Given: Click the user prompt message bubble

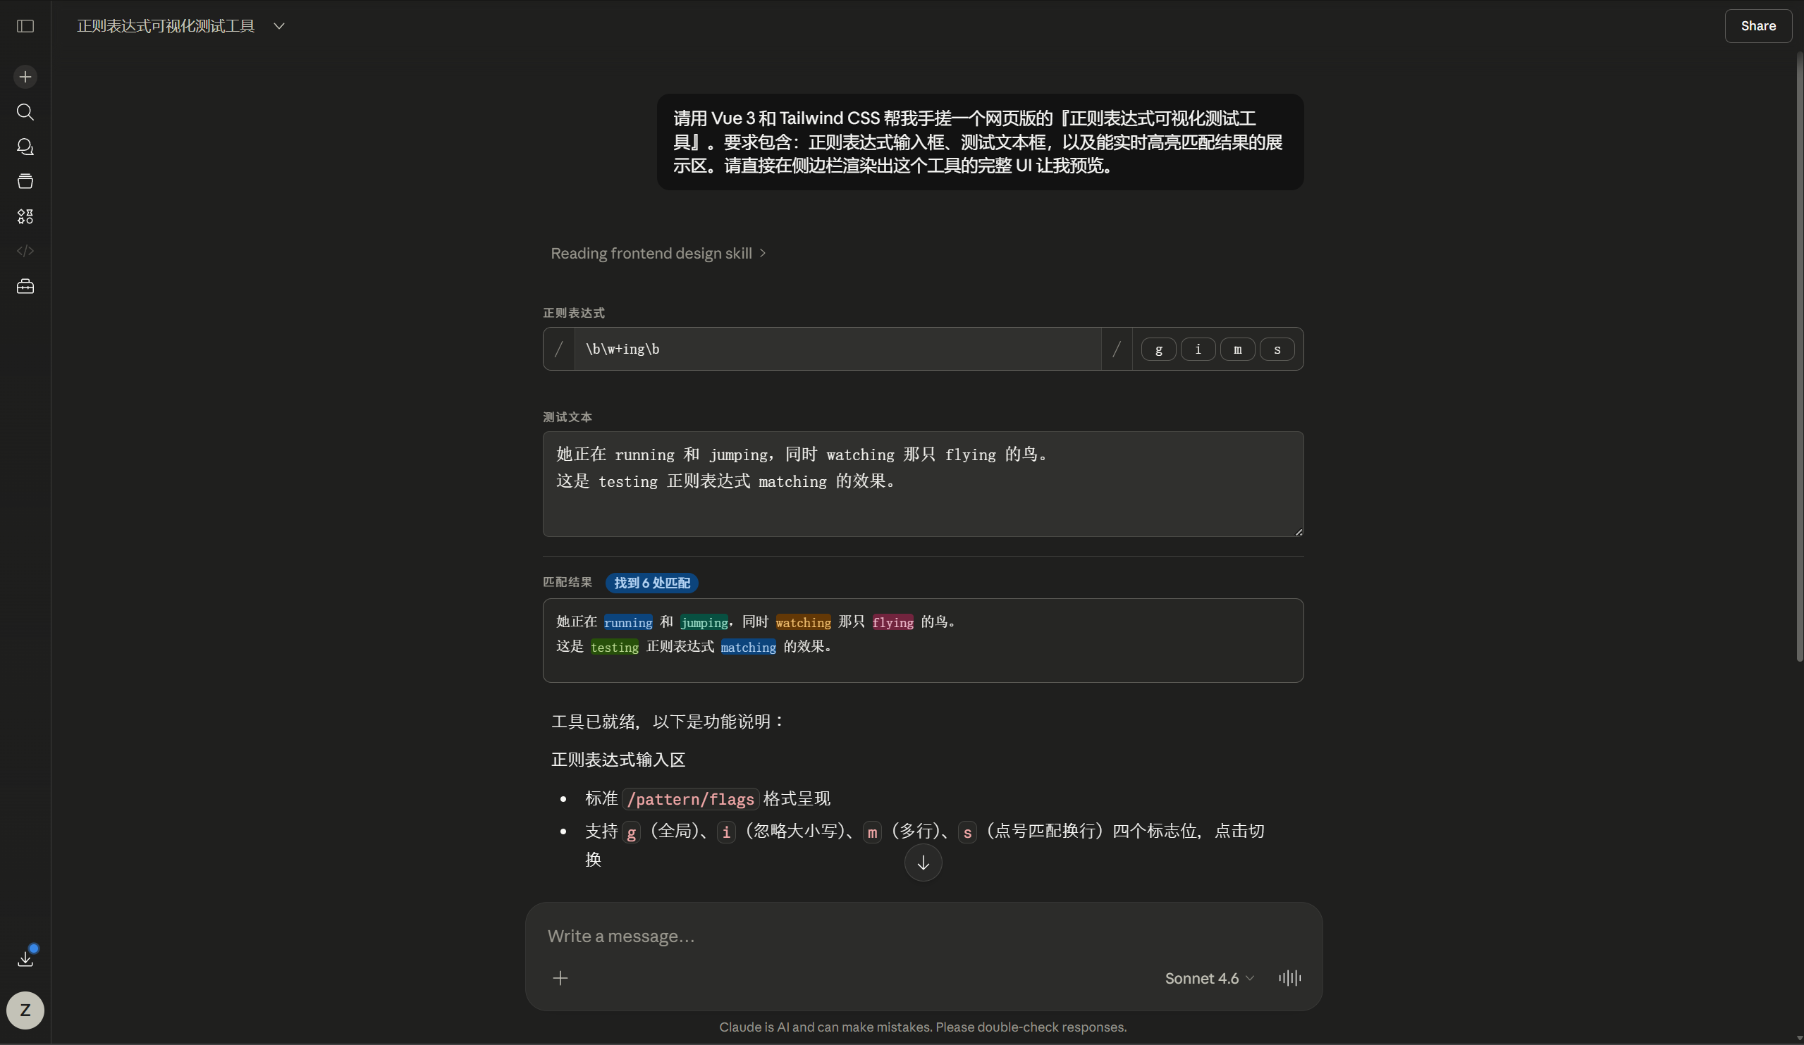Looking at the screenshot, I should pos(980,142).
